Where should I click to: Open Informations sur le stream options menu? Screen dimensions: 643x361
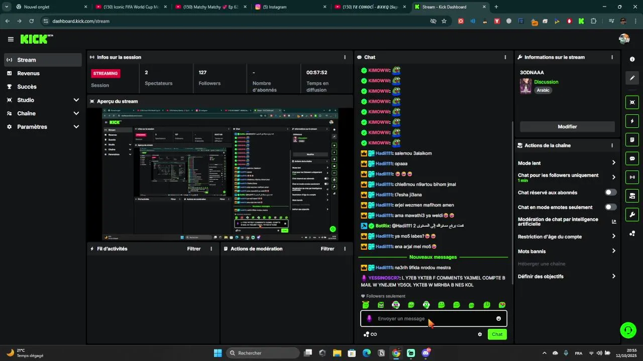click(x=612, y=57)
